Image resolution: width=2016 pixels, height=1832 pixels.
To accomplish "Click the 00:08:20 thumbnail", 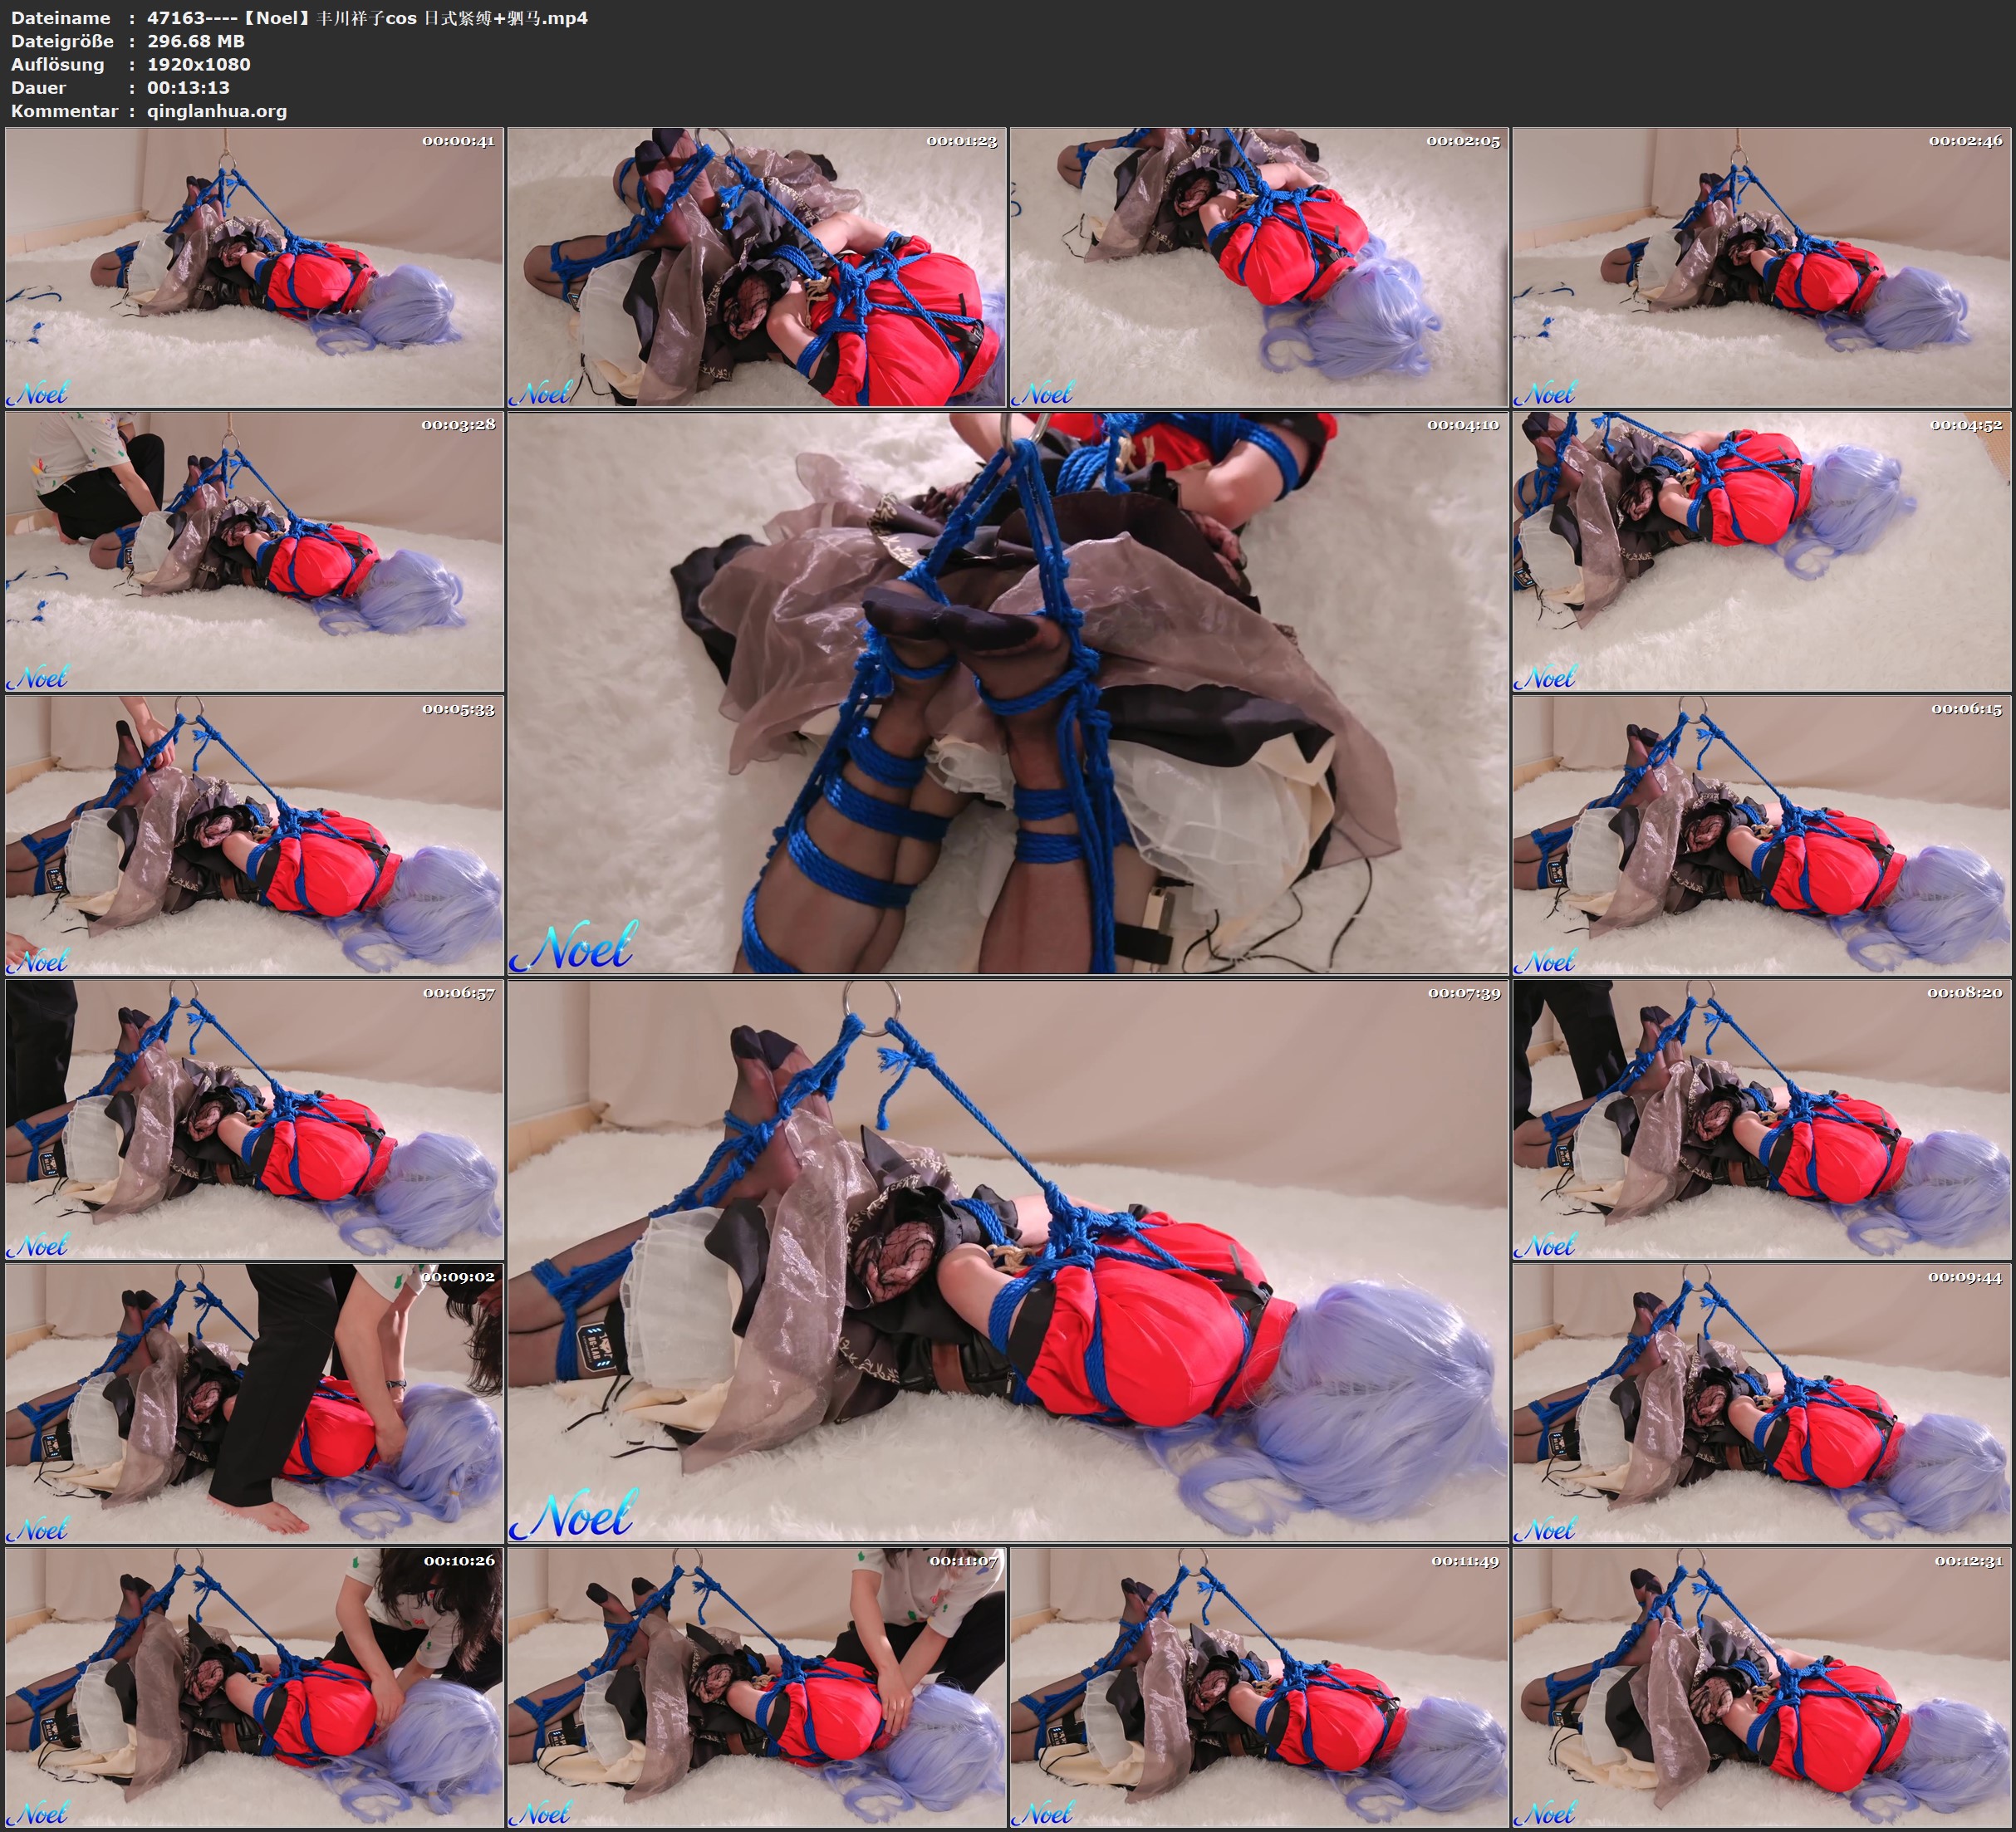I will point(1761,1119).
